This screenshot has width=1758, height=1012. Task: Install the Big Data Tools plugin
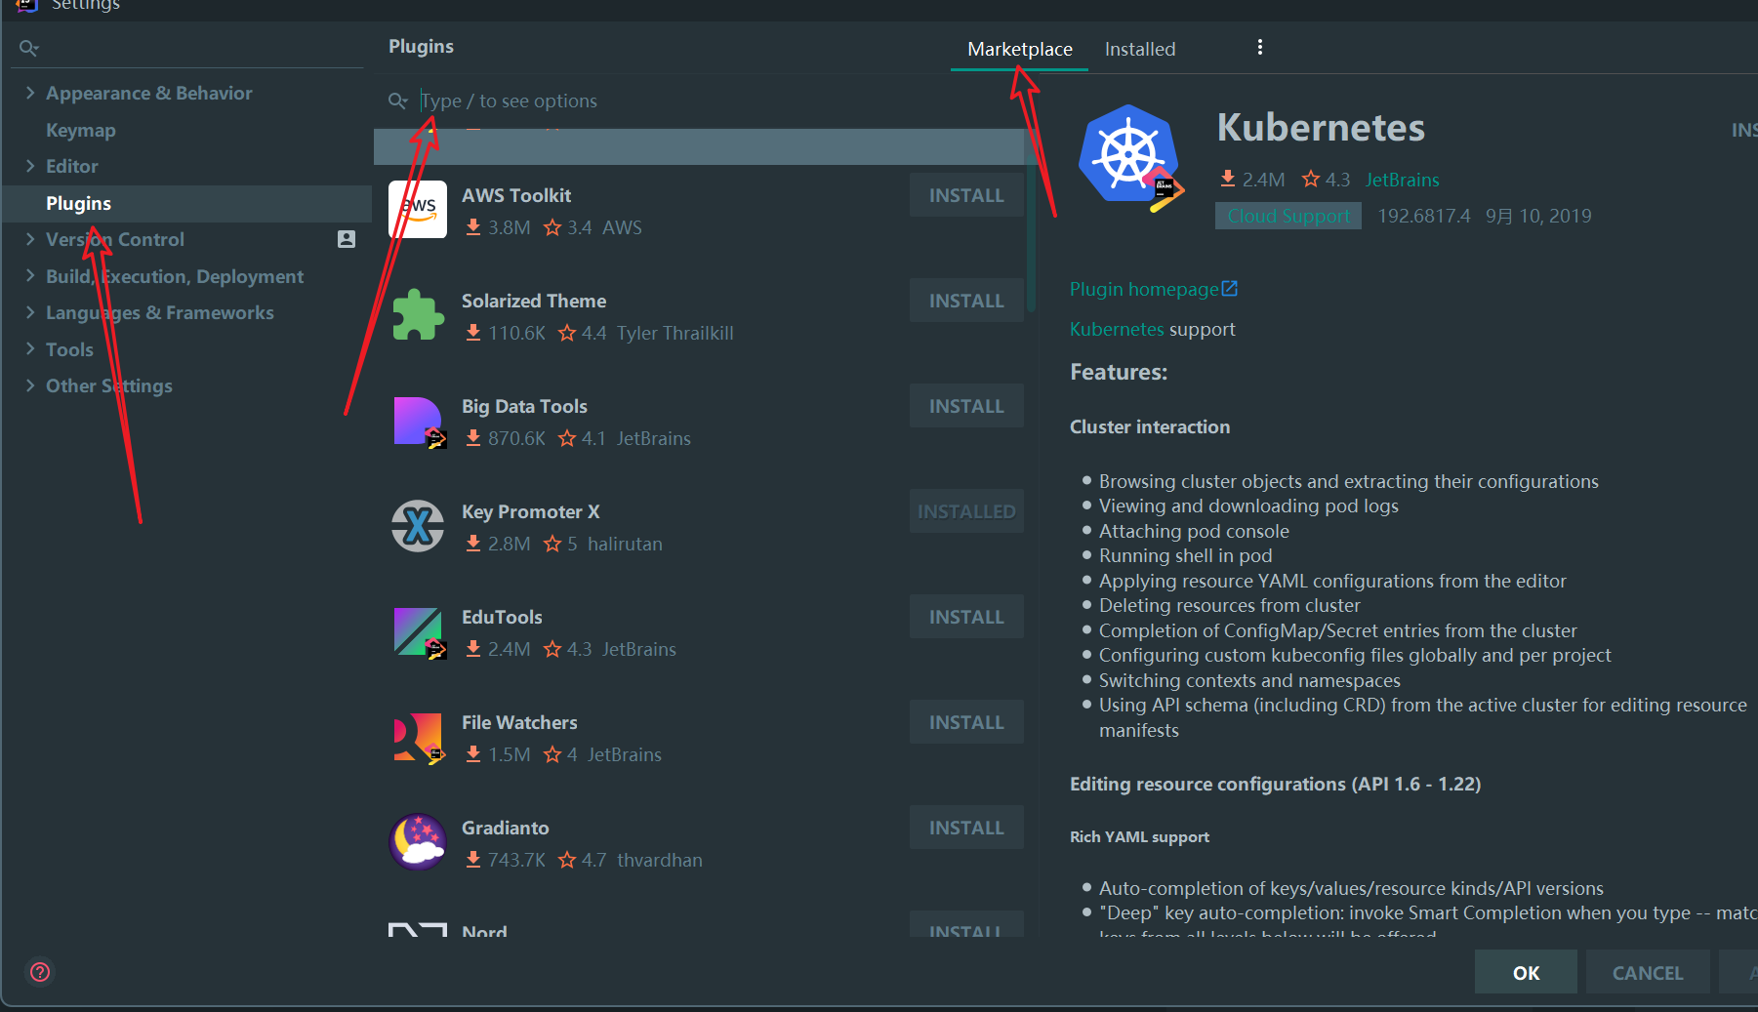(966, 406)
